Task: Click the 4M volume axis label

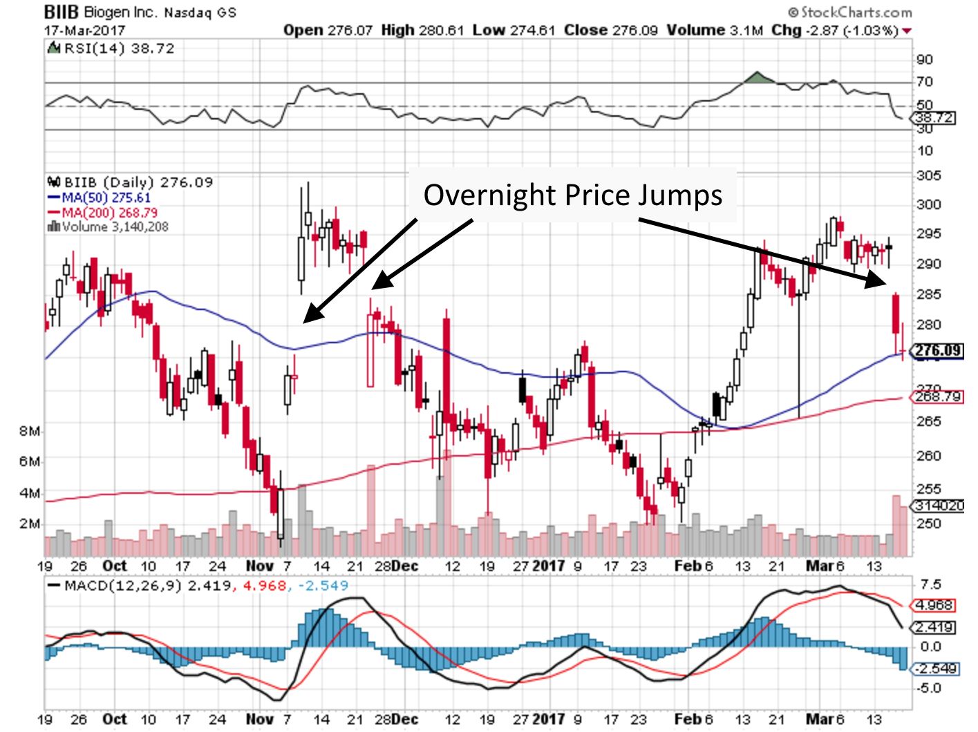Action: [x=30, y=494]
